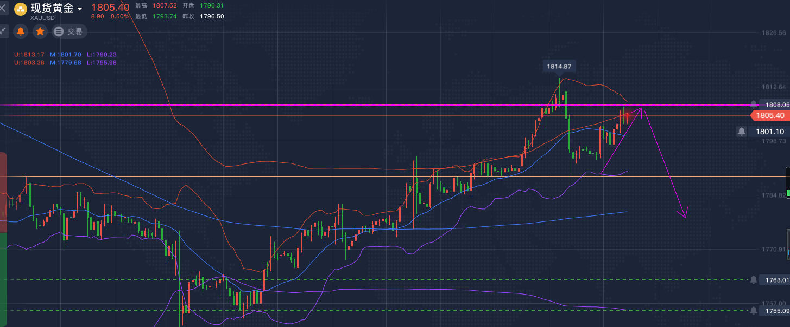Click the collapse arrows icon

(3, 30)
